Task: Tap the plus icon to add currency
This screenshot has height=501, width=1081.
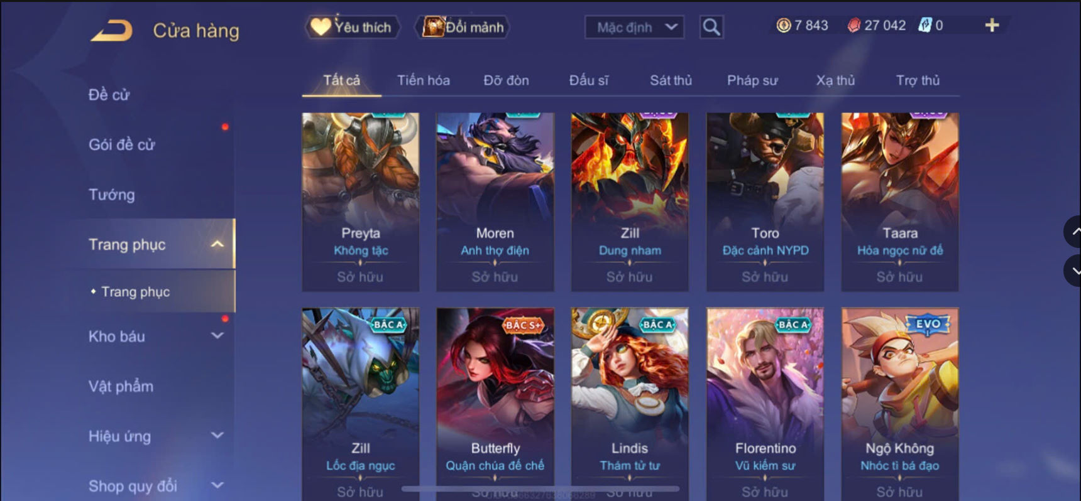Action: 992,25
